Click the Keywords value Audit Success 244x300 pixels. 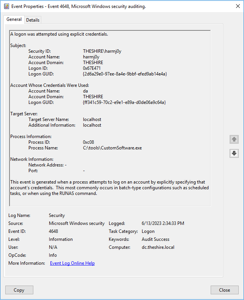tap(155, 239)
